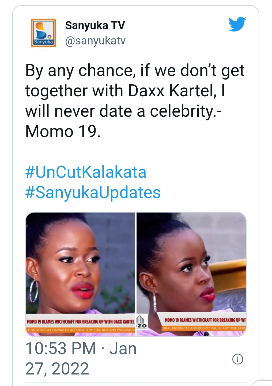This screenshot has height=386, width=272.
Task: Click the ZO logo between the photos
Action: (141, 323)
